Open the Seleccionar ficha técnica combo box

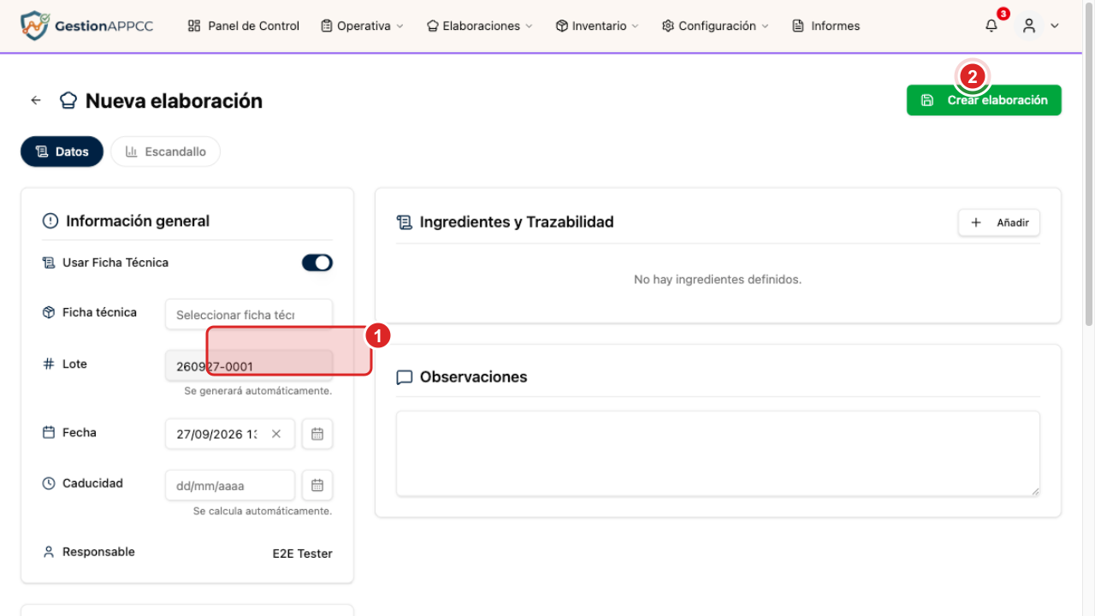tap(249, 314)
